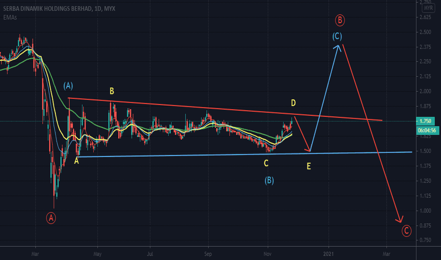Select the yellow D triangle label
Image resolution: width=441 pixels, height=260 pixels.
pos(293,103)
